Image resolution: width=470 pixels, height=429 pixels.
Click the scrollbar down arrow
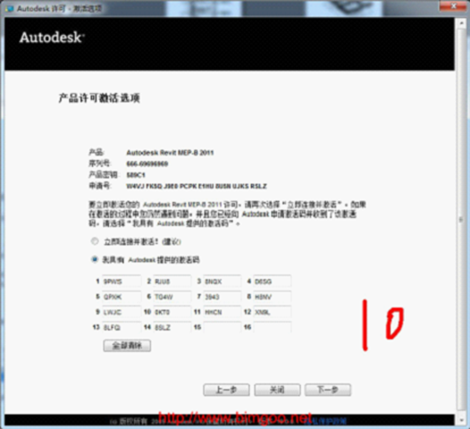point(461,420)
